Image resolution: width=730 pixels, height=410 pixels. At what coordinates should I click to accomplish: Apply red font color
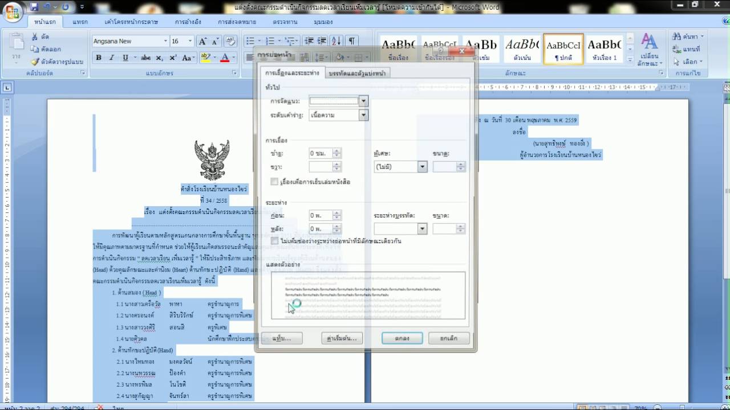[225, 58]
